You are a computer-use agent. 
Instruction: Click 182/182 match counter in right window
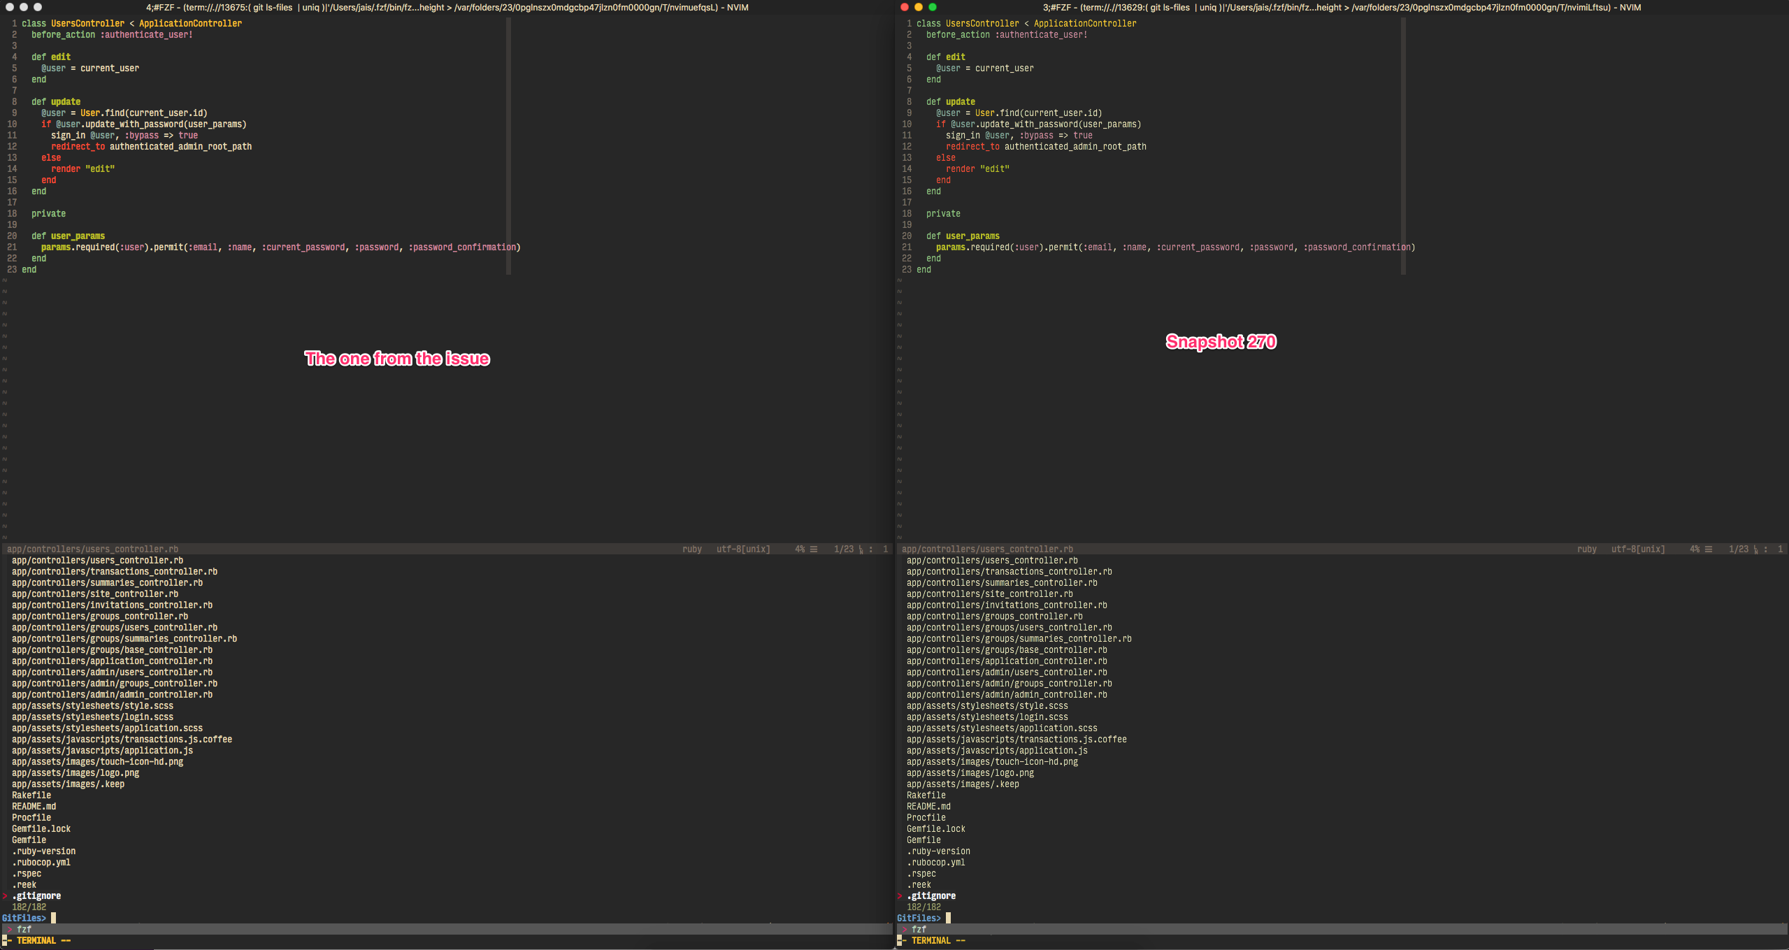pos(924,907)
